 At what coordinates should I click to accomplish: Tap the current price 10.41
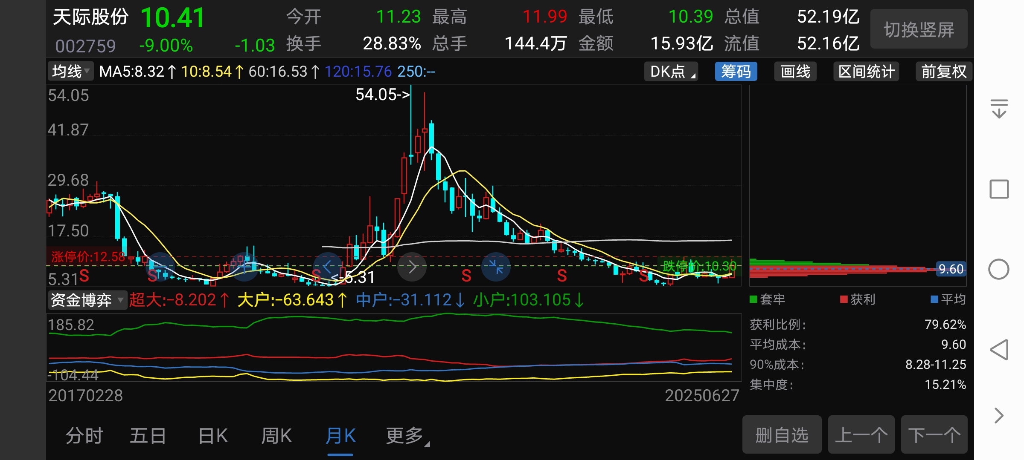click(172, 18)
